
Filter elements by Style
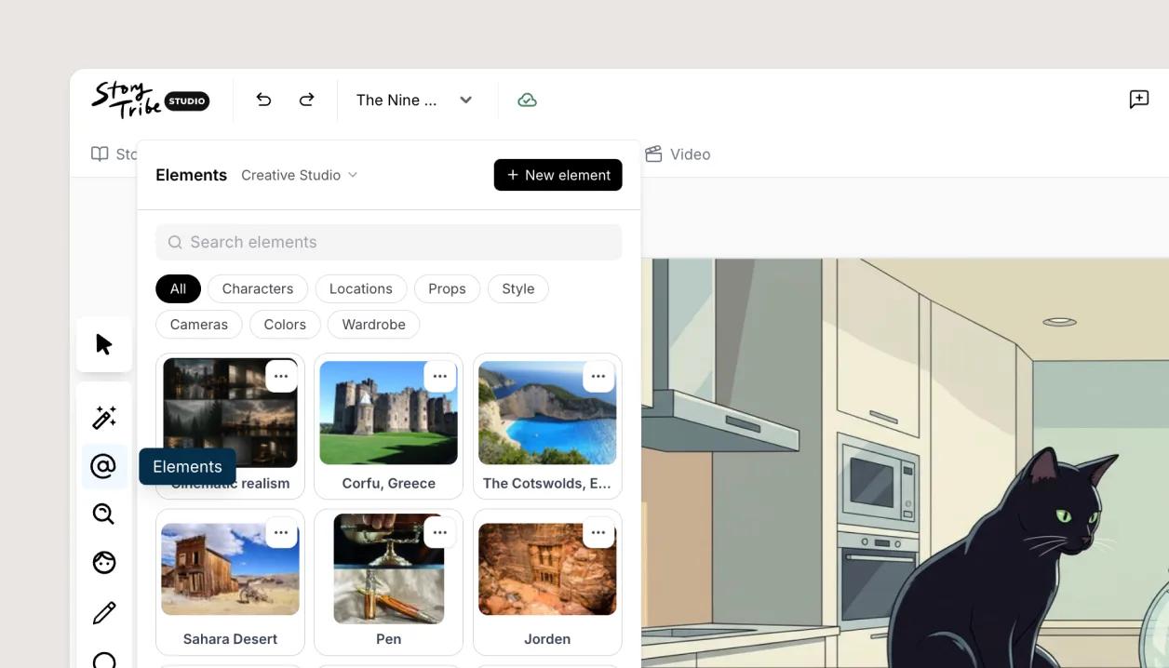(x=518, y=288)
